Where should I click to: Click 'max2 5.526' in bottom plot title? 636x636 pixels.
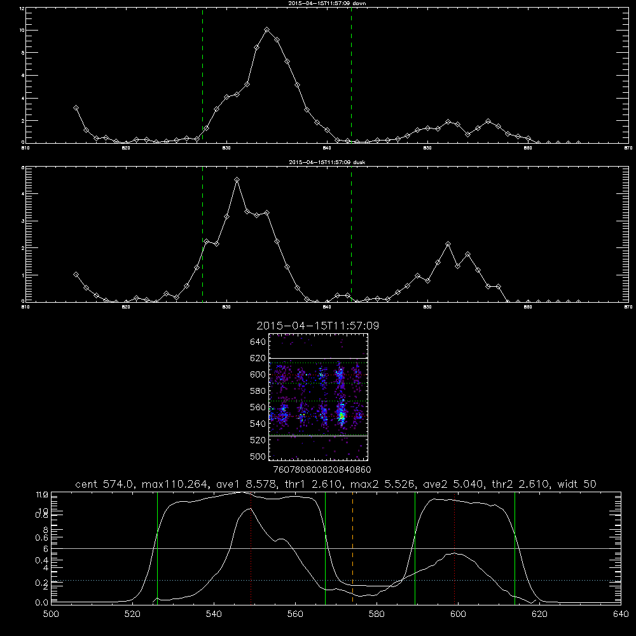tap(382, 484)
